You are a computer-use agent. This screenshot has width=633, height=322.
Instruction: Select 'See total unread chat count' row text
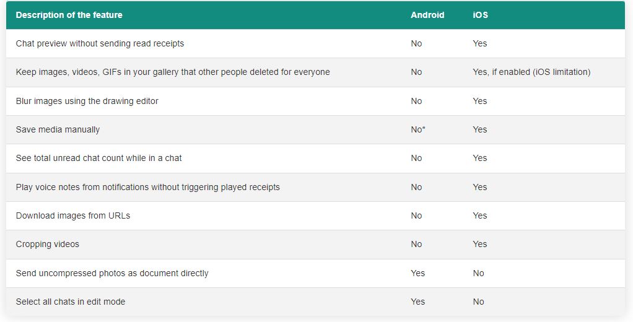click(98, 158)
